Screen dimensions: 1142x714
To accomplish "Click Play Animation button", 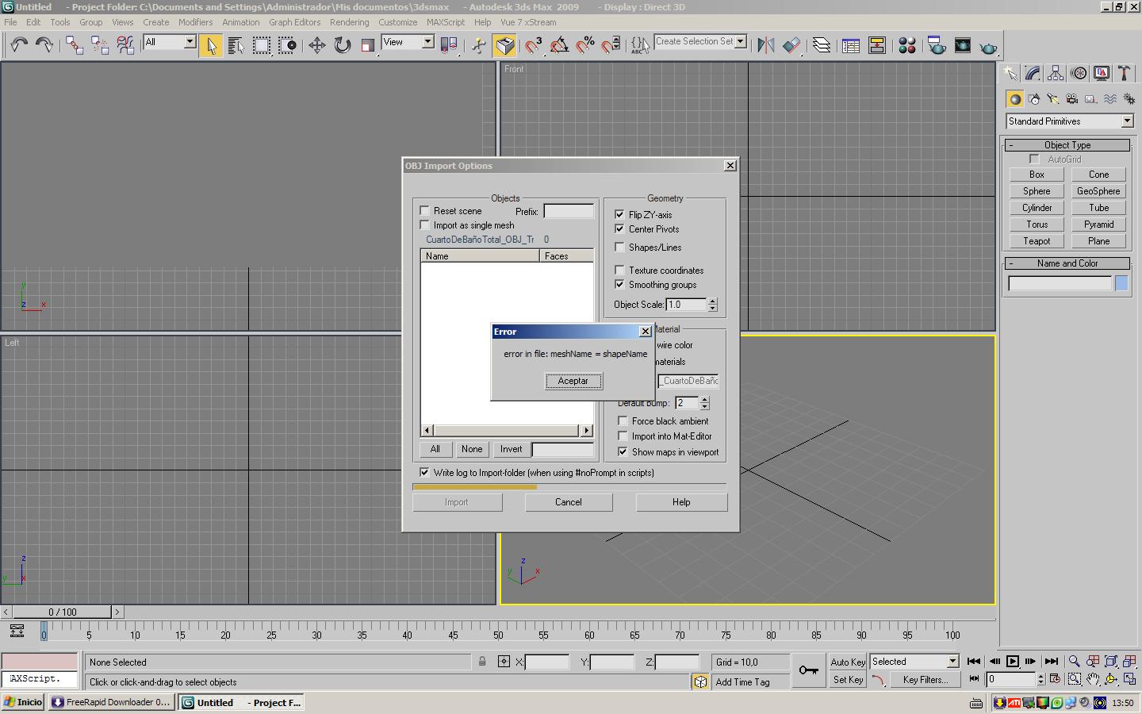I will click(x=1013, y=661).
